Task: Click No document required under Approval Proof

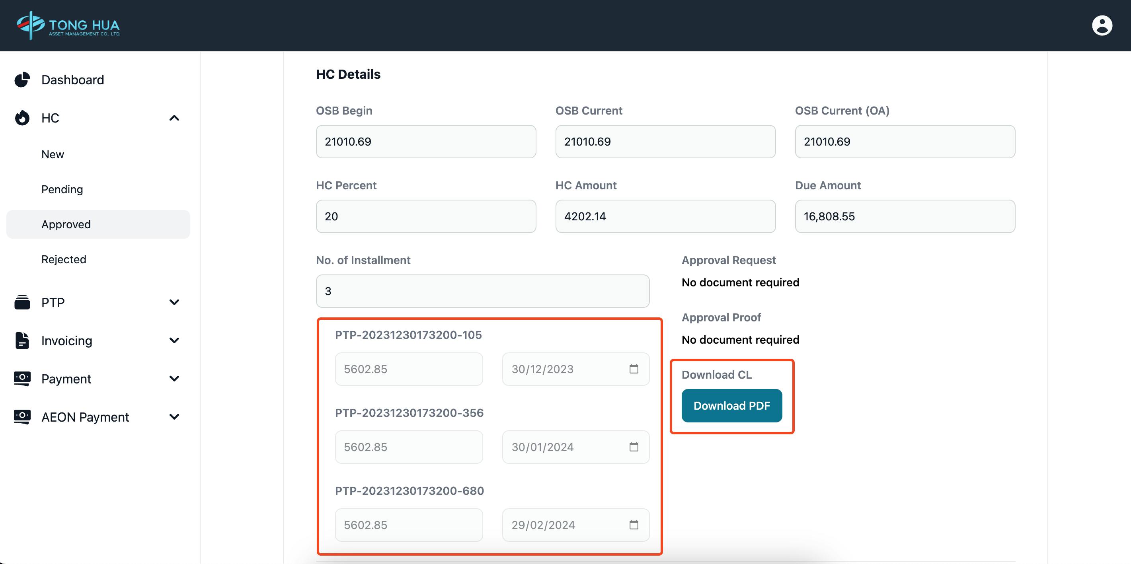Action: click(740, 340)
